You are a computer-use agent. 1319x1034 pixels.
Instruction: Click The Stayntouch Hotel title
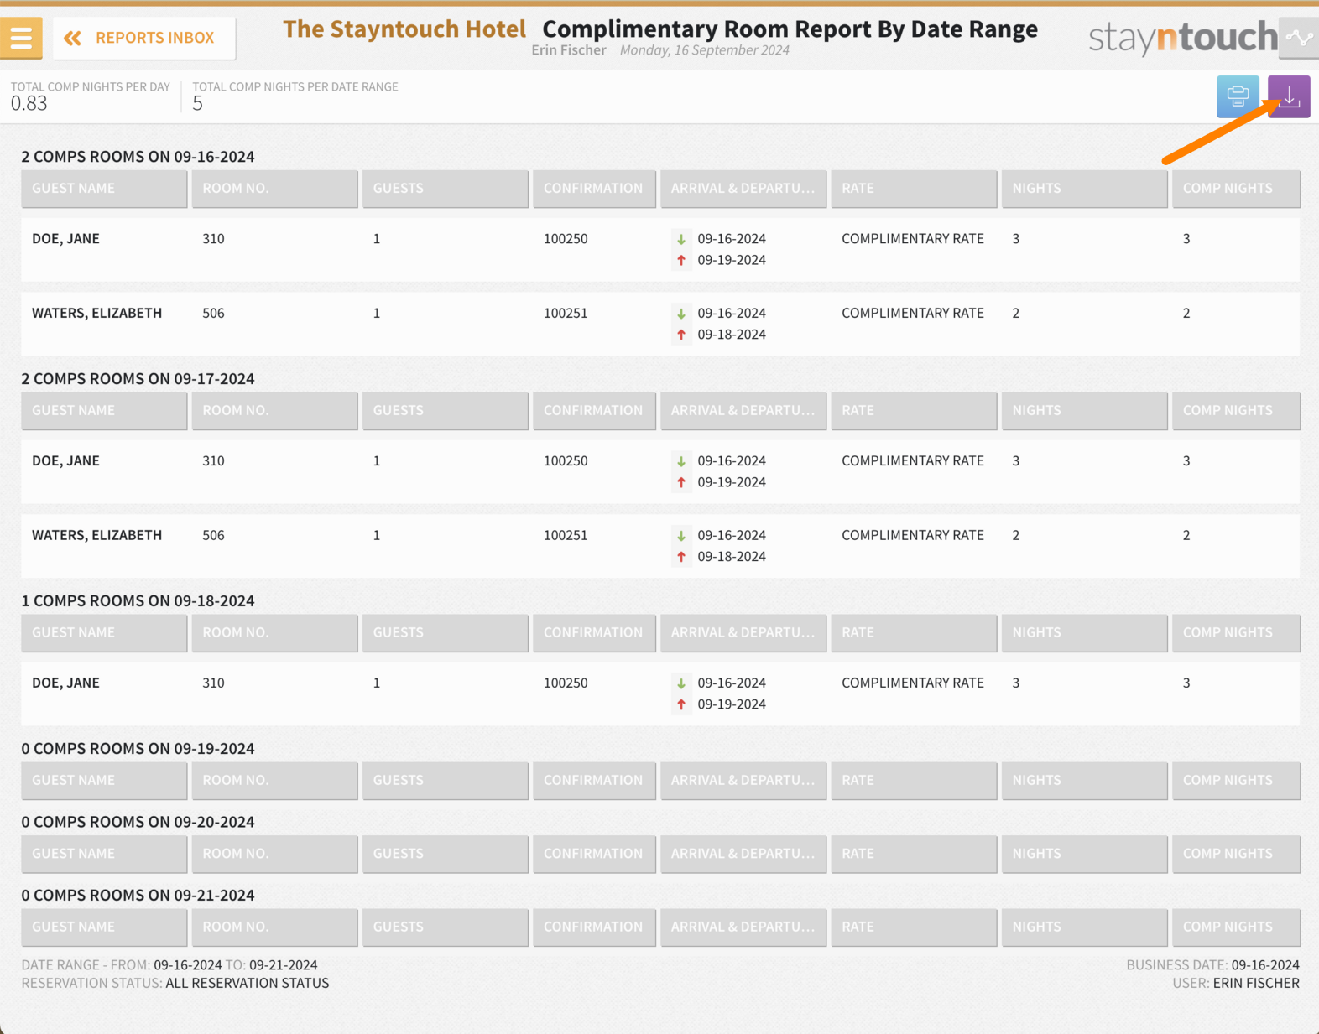404,29
